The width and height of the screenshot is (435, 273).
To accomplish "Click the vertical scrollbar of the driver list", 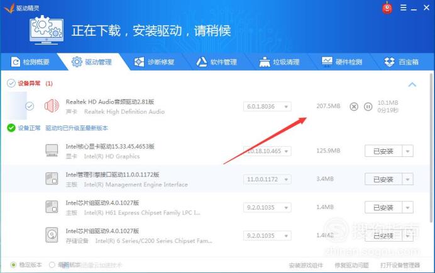I will 431,147.
